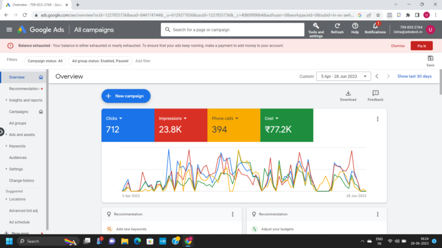The height and width of the screenshot is (248, 442).
Task: Open Change history in sidebar
Action: click(21, 180)
